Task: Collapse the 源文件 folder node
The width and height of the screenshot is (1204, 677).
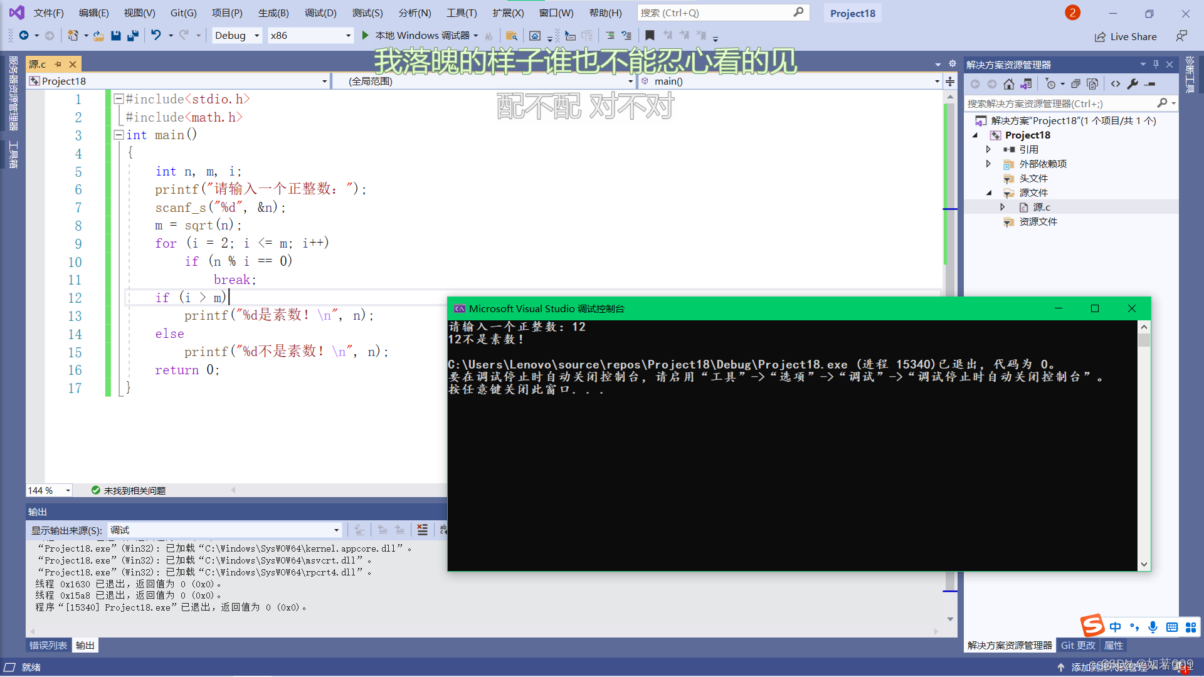Action: pos(988,192)
